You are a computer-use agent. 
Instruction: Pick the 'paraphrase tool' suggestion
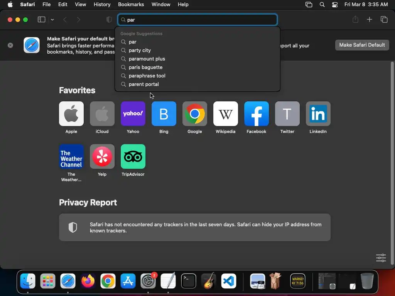(x=197, y=76)
